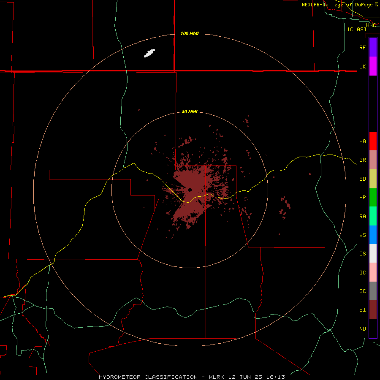Click the "WS" legend label

click(x=362, y=235)
